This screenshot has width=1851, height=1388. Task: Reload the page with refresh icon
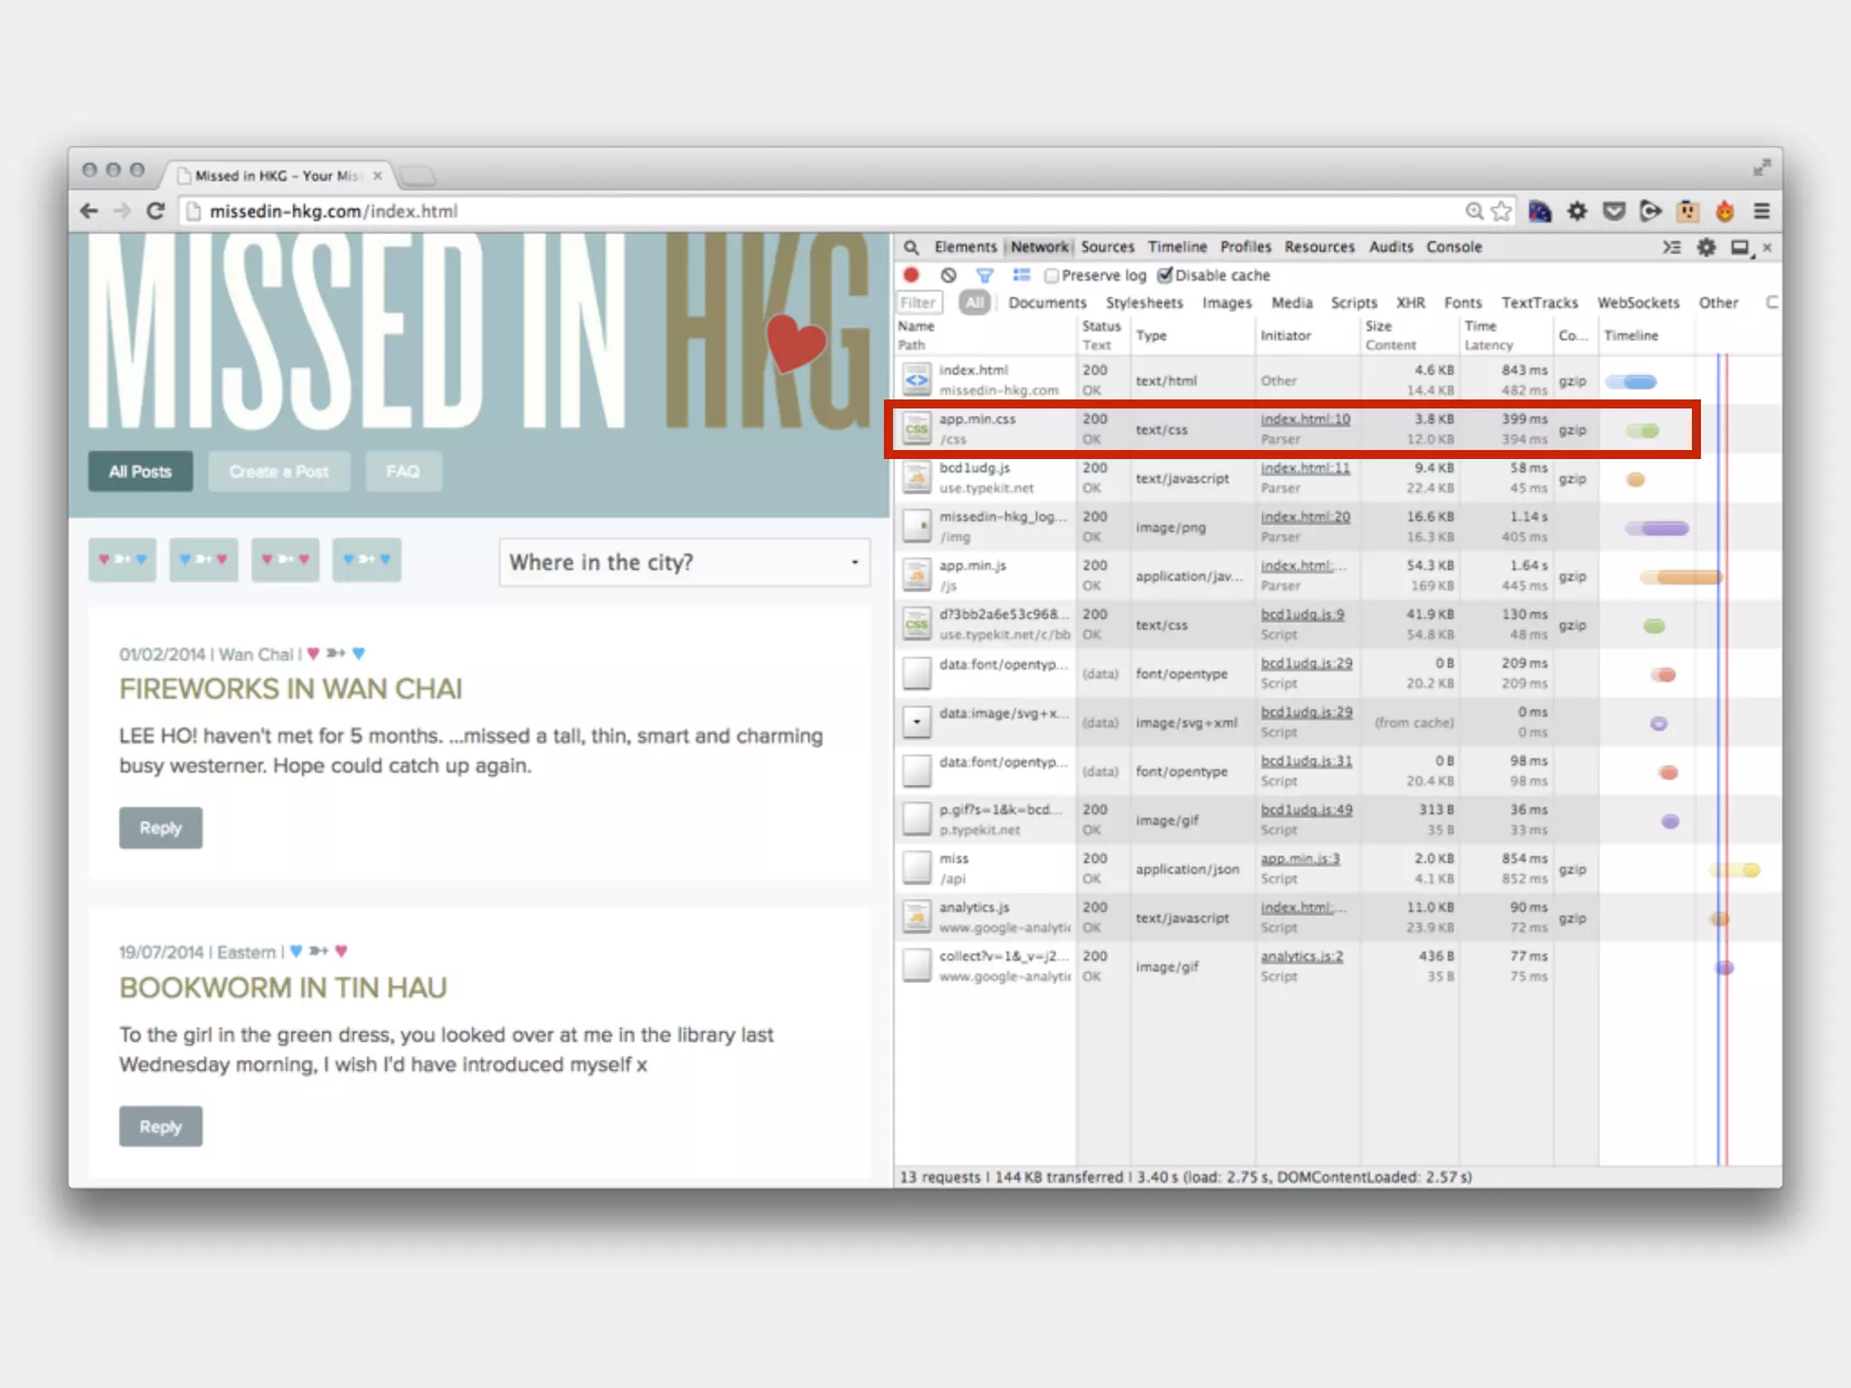(155, 211)
